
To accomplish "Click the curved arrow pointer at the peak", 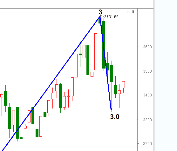I will [x=101, y=16].
